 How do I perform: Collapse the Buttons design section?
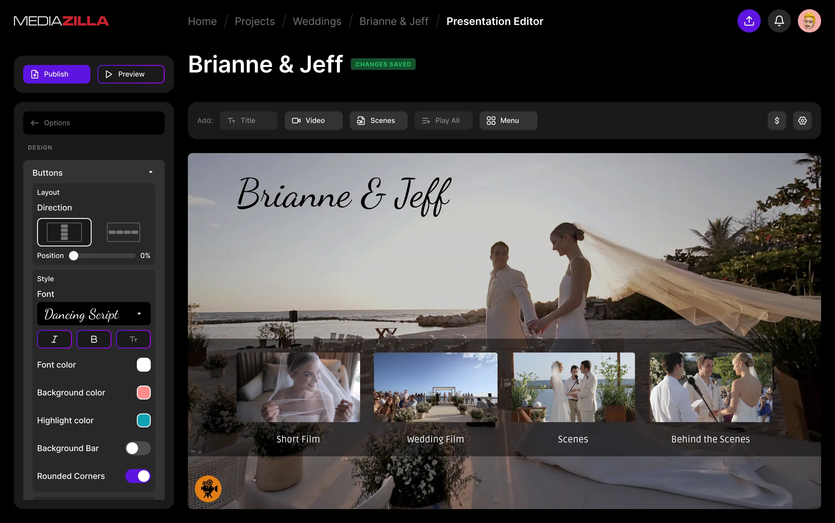point(150,172)
